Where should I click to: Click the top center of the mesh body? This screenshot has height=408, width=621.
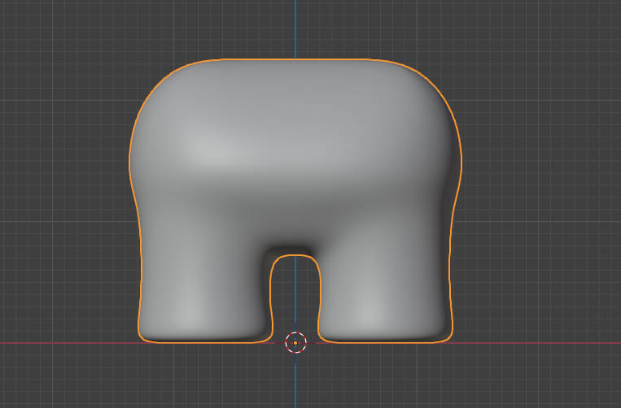pyautogui.click(x=295, y=73)
